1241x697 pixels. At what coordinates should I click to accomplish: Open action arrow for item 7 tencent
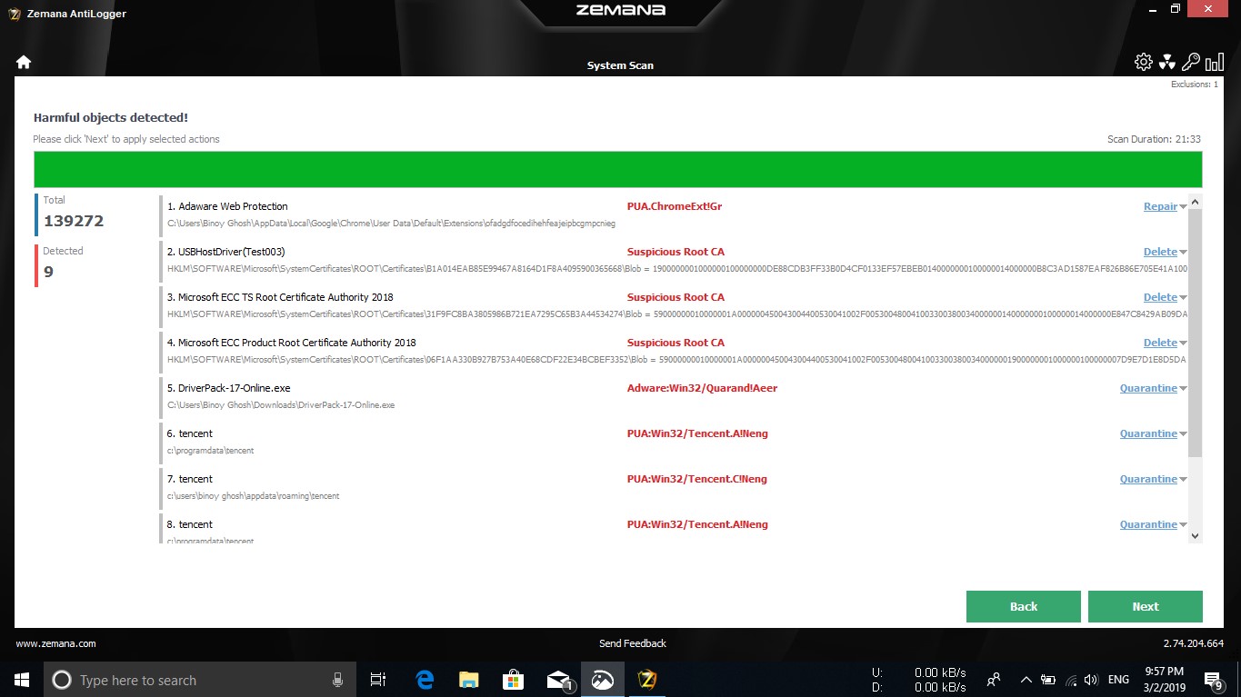(x=1184, y=480)
